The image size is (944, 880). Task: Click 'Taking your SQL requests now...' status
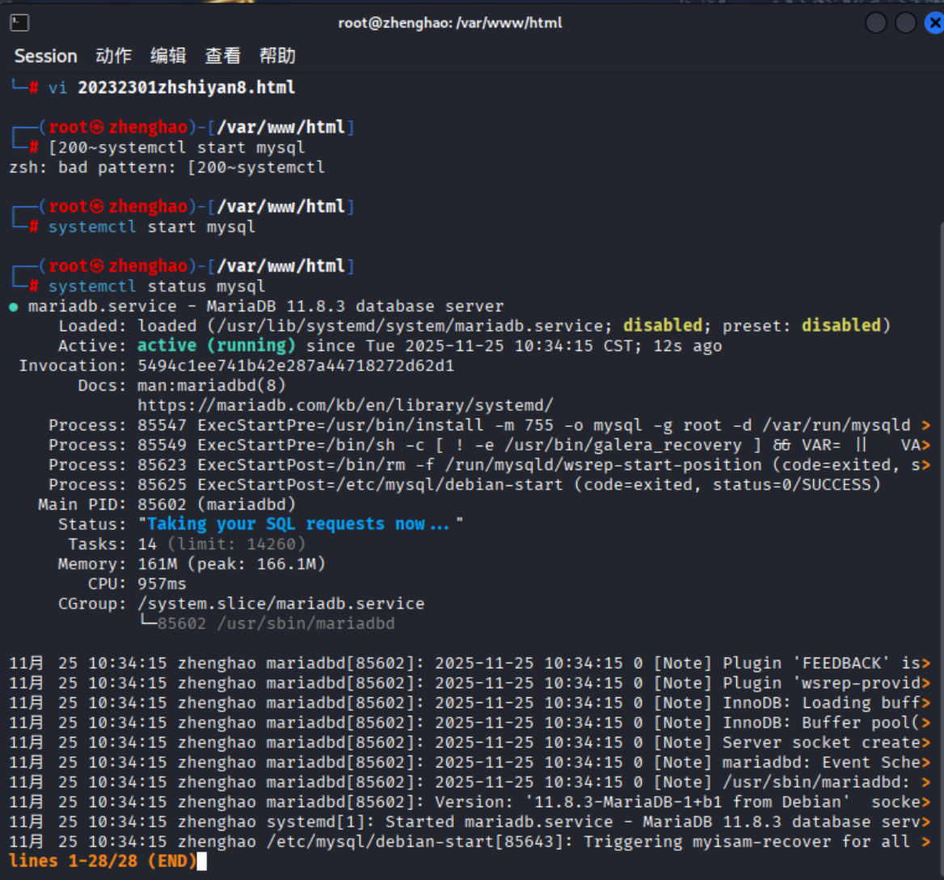point(298,524)
